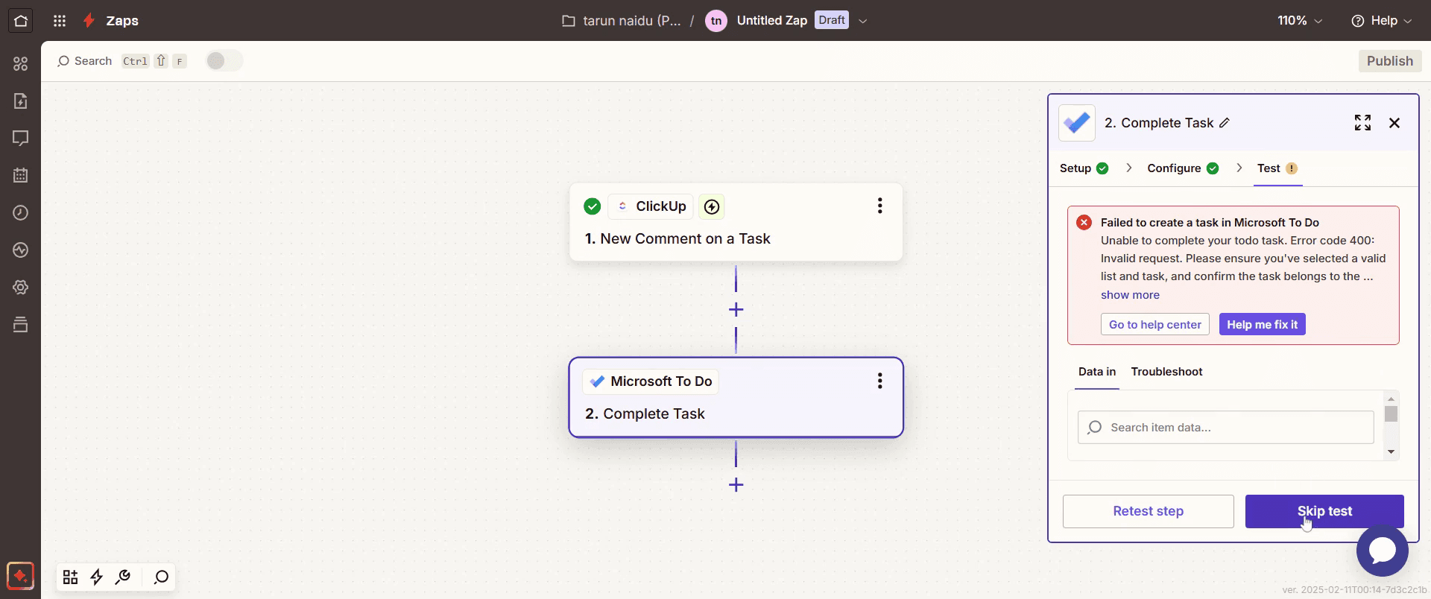Open the left sidebar's four-squares icon

click(21, 64)
